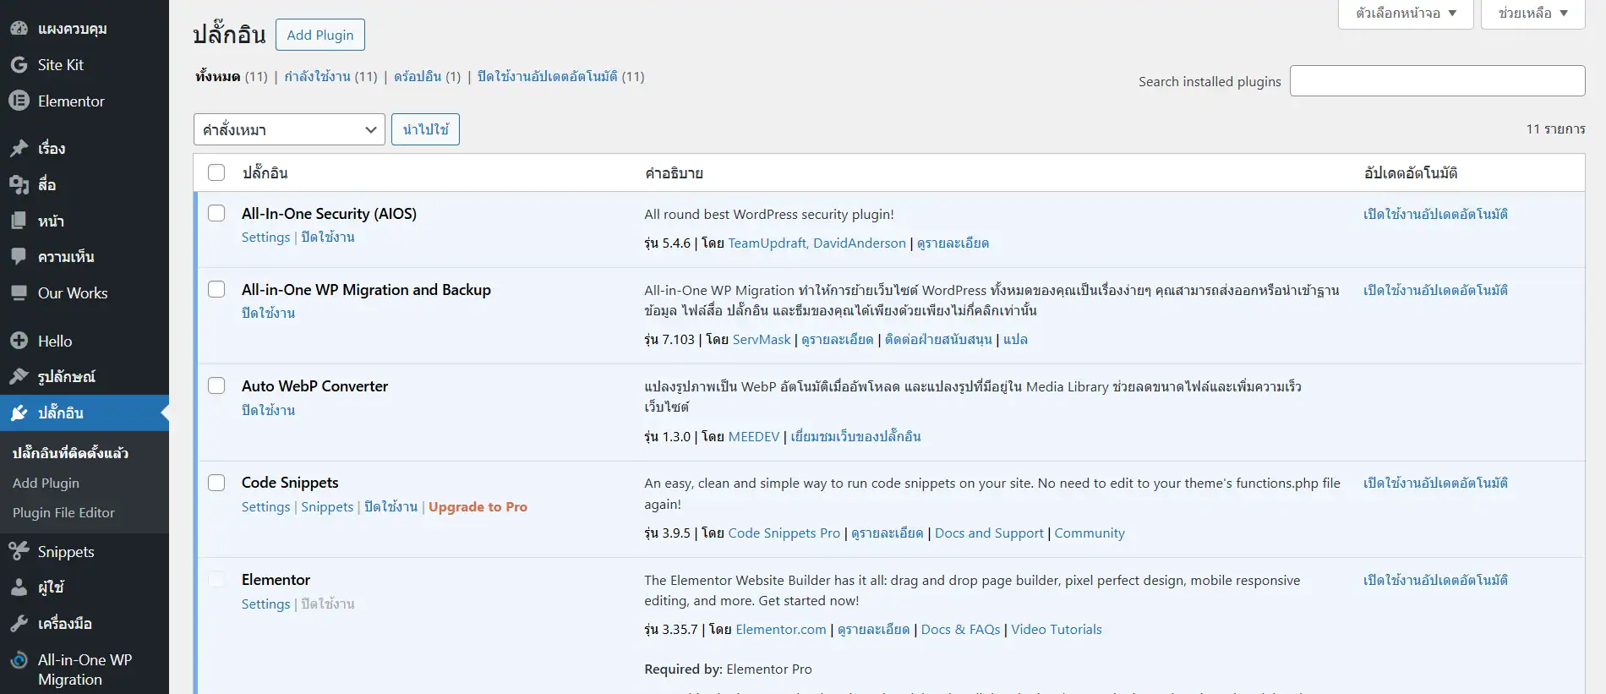
Task: Click the Site Kit Google icon
Action: tap(19, 64)
